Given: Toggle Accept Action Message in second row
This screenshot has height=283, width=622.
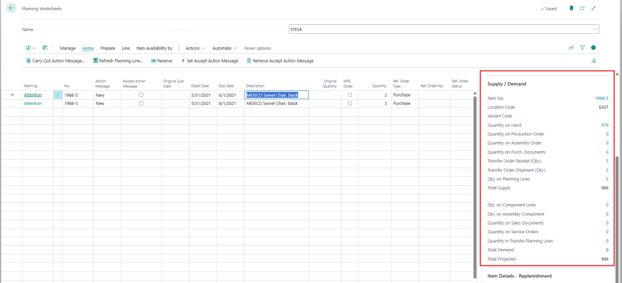Looking at the screenshot, I should pyautogui.click(x=142, y=104).
